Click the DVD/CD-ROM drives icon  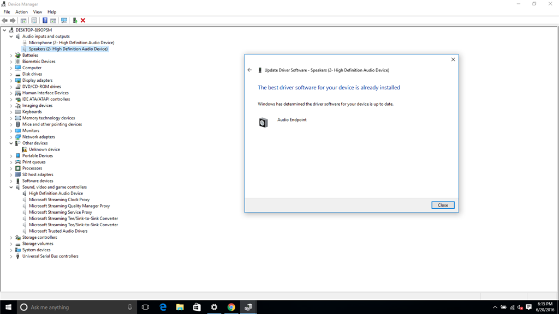coord(18,87)
